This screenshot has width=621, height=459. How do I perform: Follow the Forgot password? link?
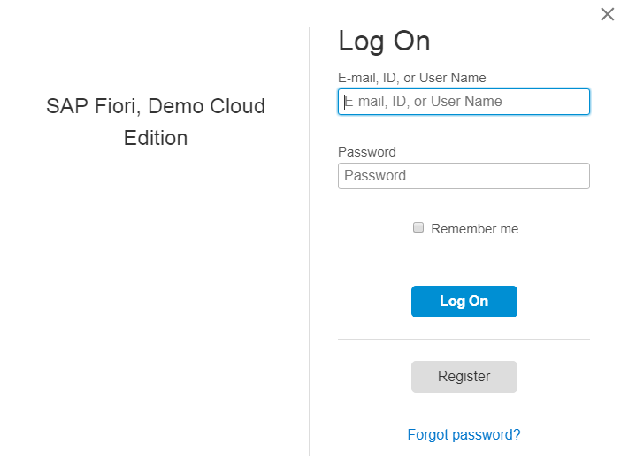click(464, 435)
